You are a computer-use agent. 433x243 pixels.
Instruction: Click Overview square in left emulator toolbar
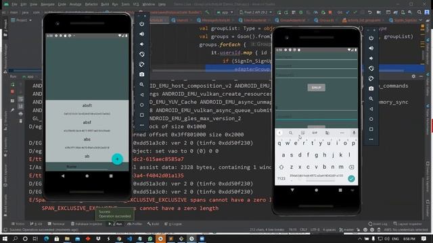click(141, 115)
